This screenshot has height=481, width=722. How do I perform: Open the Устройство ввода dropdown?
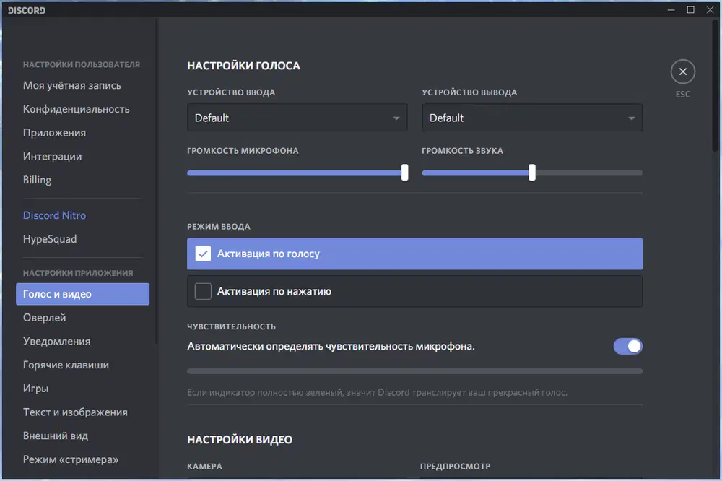click(x=297, y=118)
